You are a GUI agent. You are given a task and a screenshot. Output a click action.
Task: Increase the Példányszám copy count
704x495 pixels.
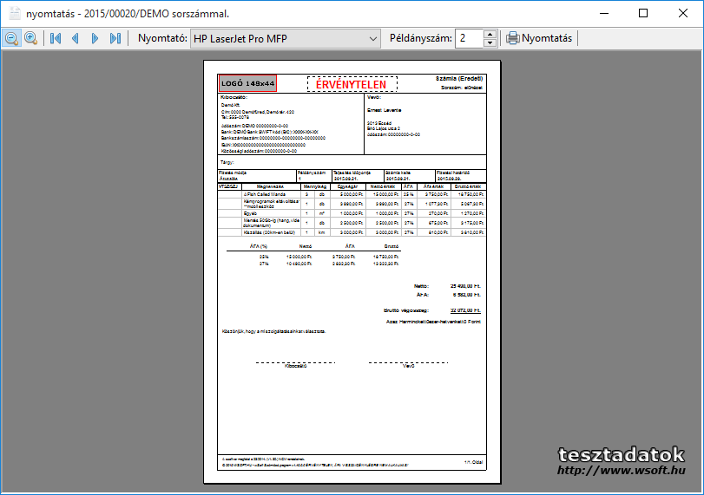point(490,34)
